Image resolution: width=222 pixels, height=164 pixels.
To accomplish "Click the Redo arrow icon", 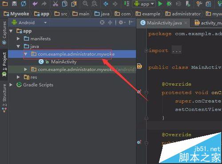I will (44, 4).
